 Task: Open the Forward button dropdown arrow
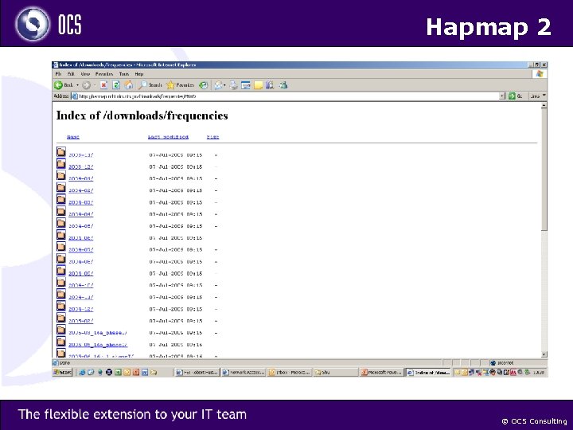click(95, 85)
